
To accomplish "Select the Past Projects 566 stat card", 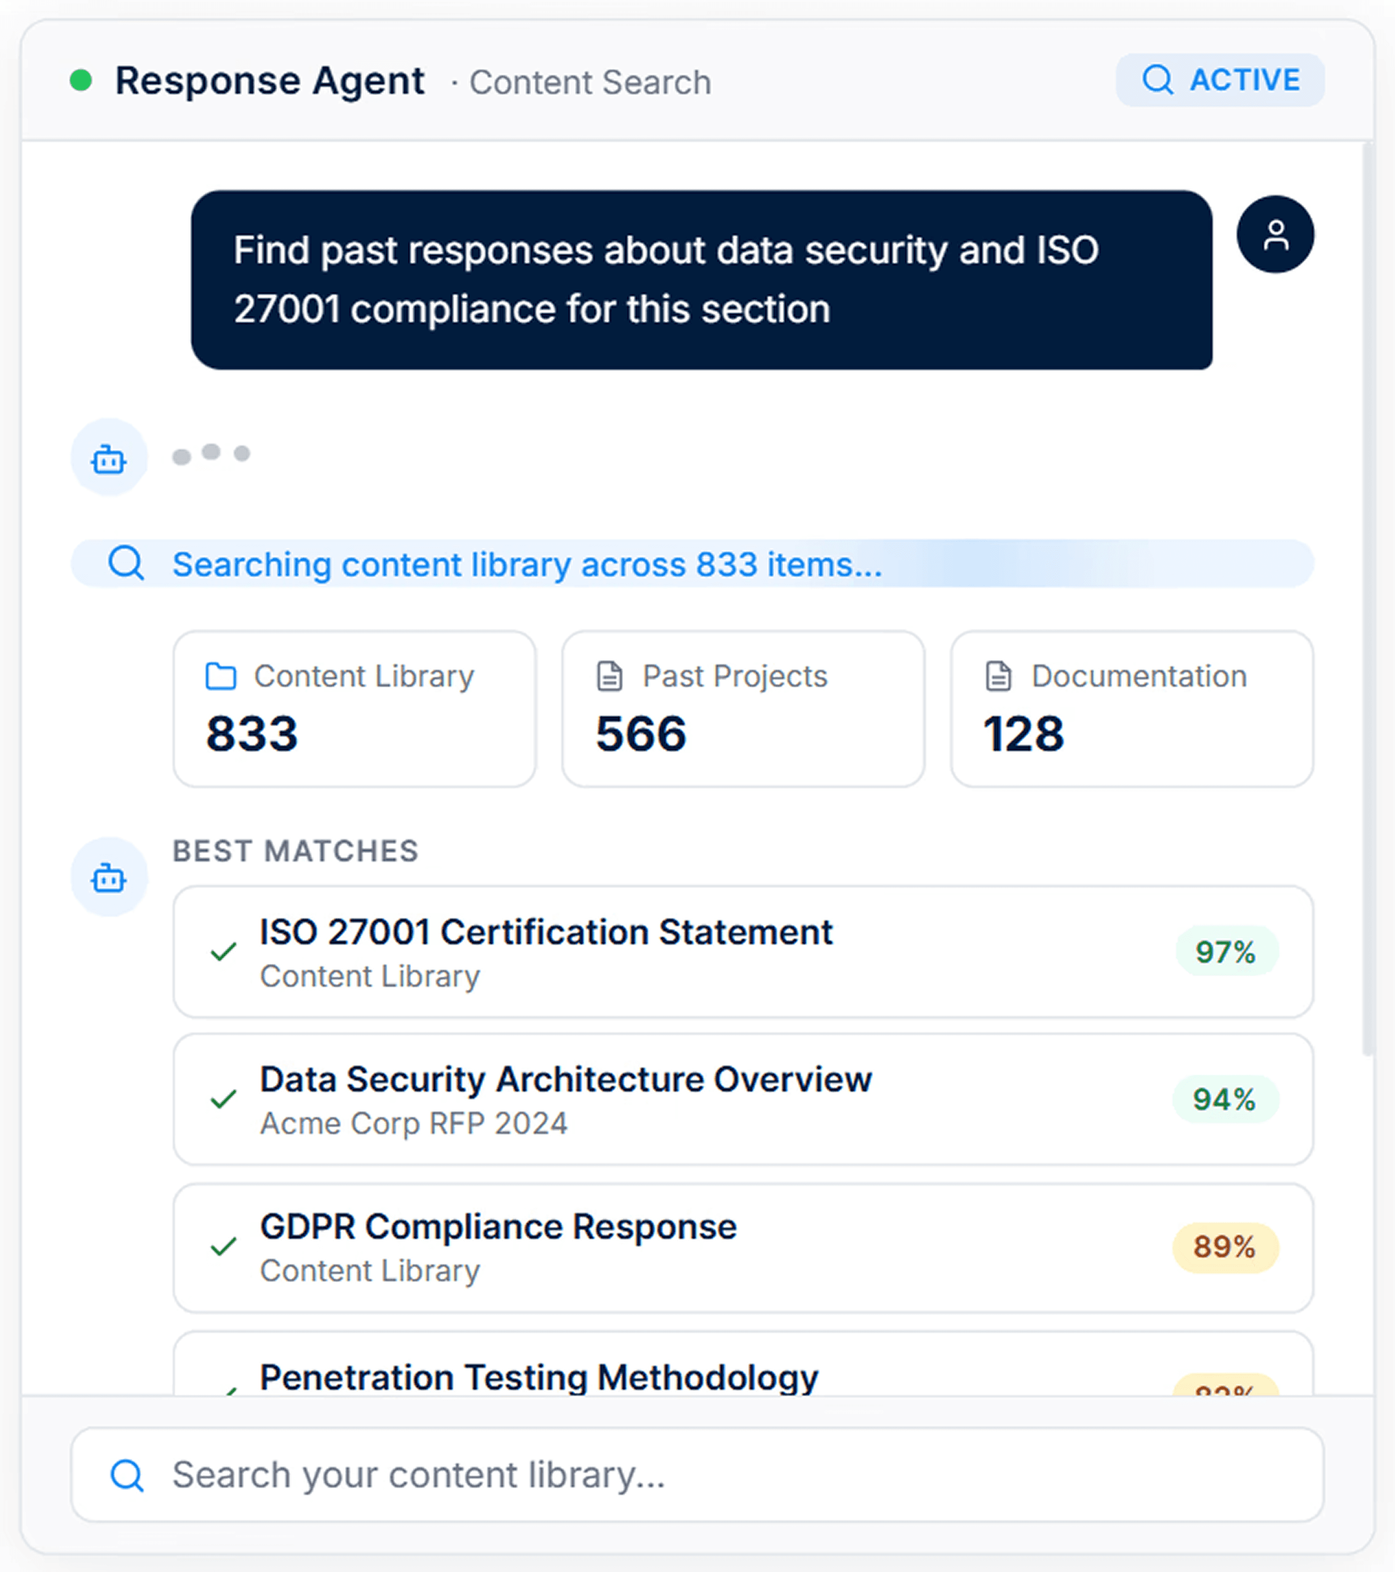I will 743,708.
